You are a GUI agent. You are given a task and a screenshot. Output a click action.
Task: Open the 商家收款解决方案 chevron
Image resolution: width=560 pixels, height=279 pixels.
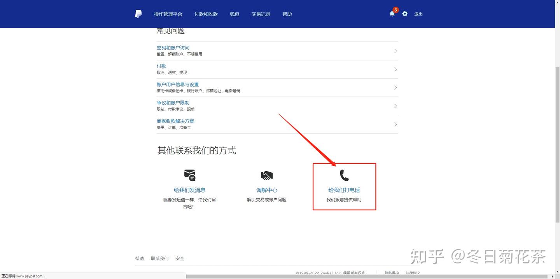click(395, 124)
